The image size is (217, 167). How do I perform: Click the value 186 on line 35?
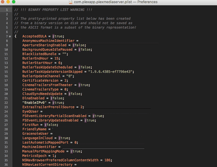(107, 160)
